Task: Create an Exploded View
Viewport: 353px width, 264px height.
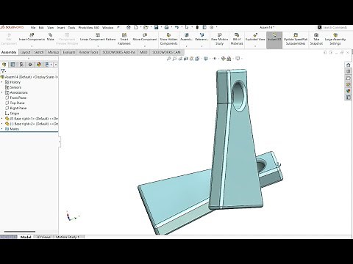Action: 255,37
